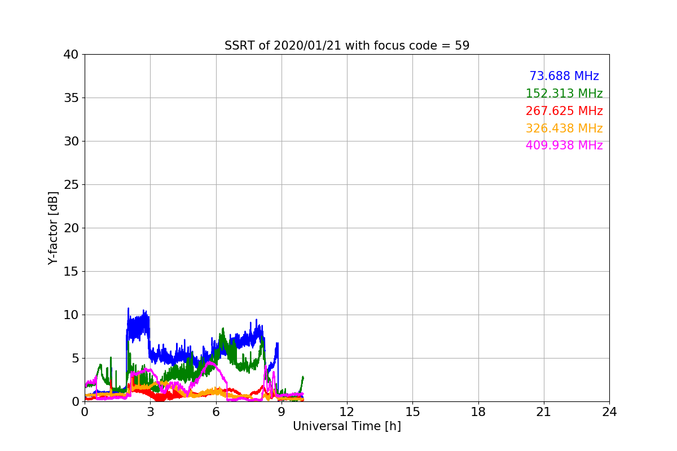Select the orange 326.438 MHz legend label

point(564,129)
